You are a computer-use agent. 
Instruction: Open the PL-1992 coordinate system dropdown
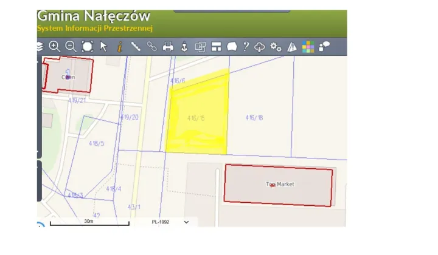(170, 222)
